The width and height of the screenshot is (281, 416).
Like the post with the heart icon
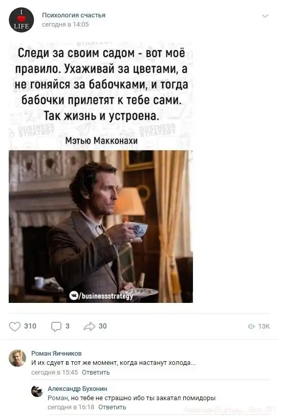tap(15, 326)
